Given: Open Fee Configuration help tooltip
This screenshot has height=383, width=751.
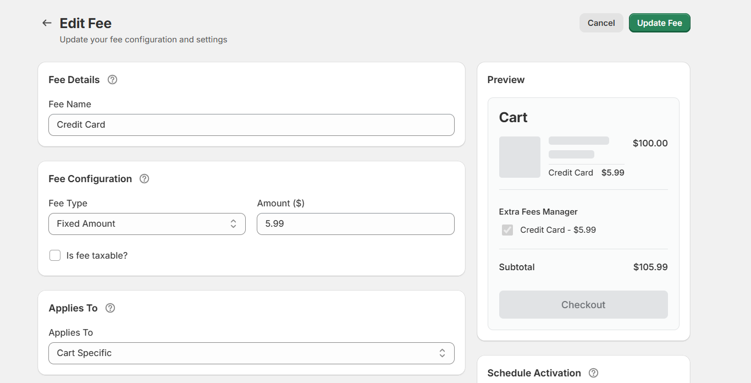Looking at the screenshot, I should point(143,178).
